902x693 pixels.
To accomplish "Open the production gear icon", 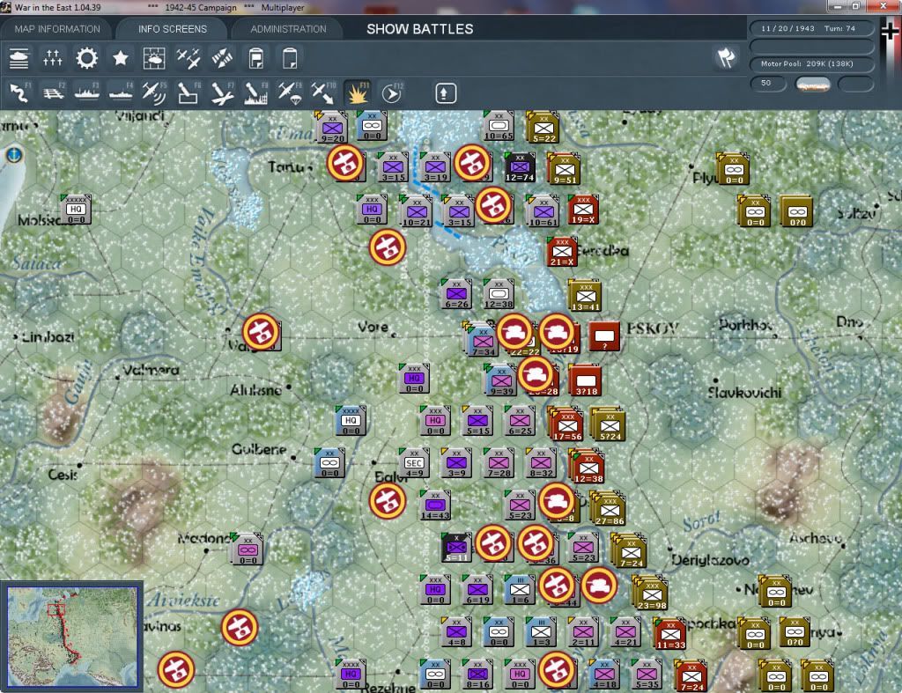I will 87,58.
